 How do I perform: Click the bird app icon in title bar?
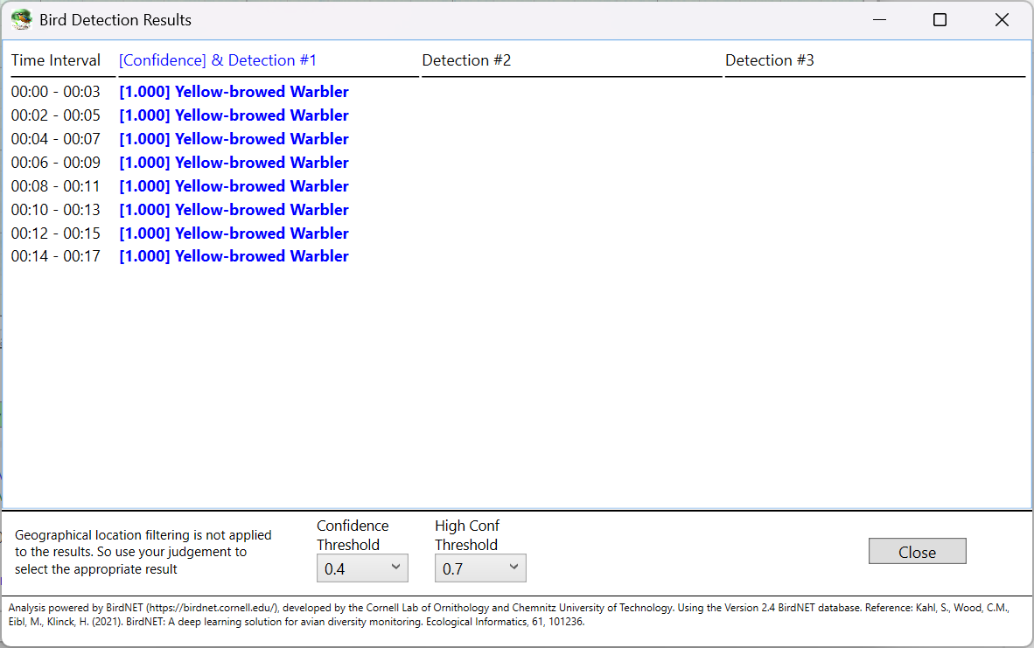coord(22,20)
